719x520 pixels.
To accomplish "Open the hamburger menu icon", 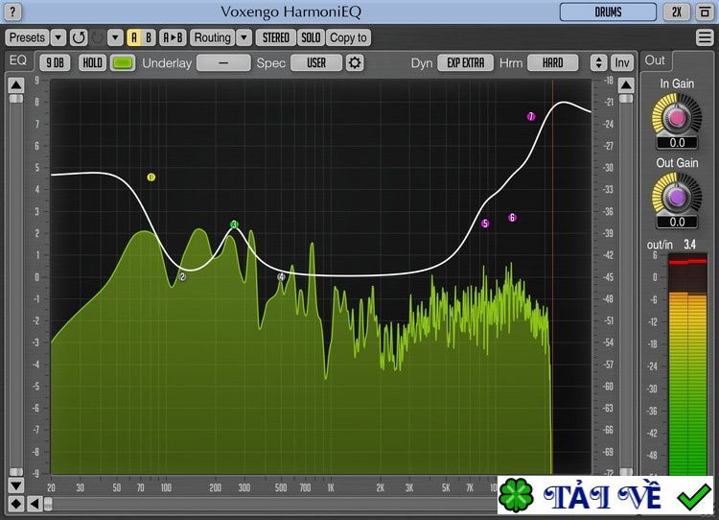I will click(705, 37).
